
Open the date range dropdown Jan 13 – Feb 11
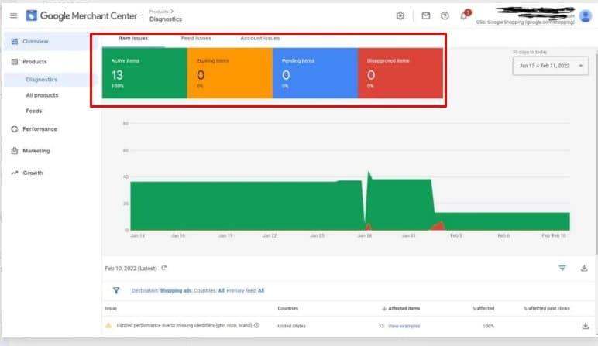click(550, 66)
